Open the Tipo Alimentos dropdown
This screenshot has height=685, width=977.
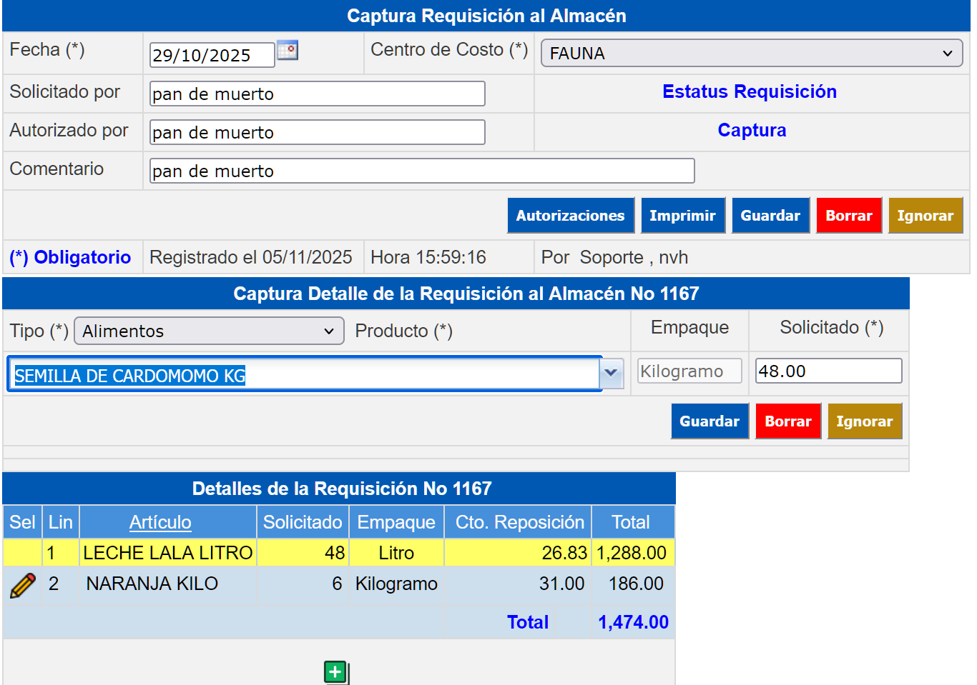tap(209, 331)
